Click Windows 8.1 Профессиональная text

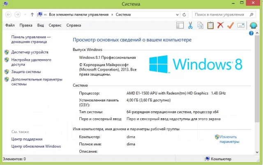(107, 57)
